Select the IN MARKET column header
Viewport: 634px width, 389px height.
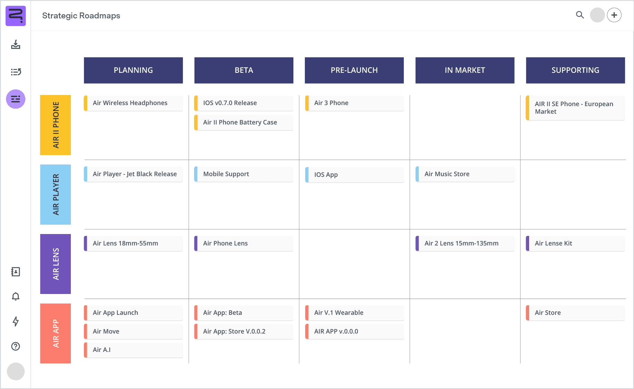coord(465,70)
